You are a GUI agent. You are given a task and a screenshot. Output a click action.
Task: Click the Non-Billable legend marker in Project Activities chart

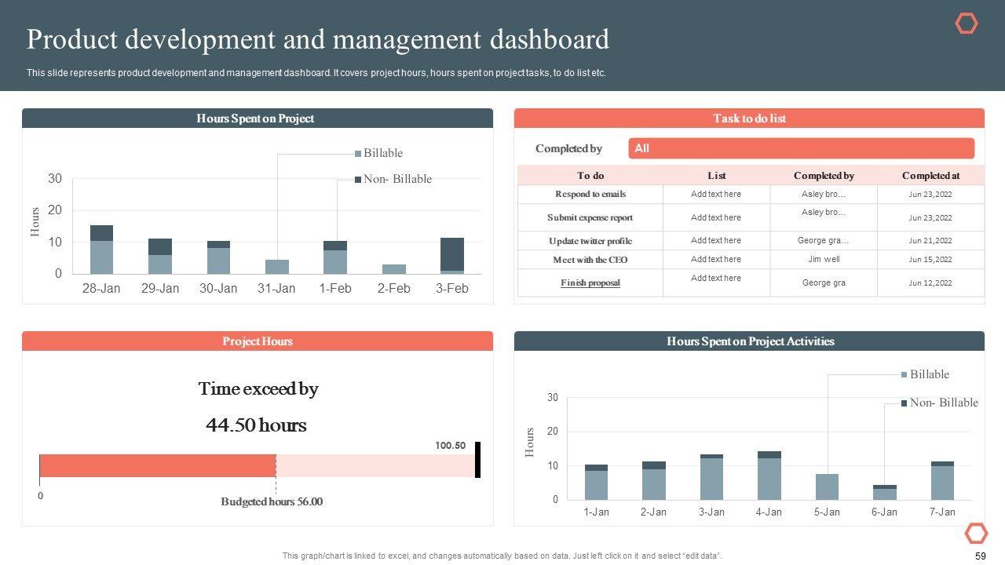coord(904,403)
